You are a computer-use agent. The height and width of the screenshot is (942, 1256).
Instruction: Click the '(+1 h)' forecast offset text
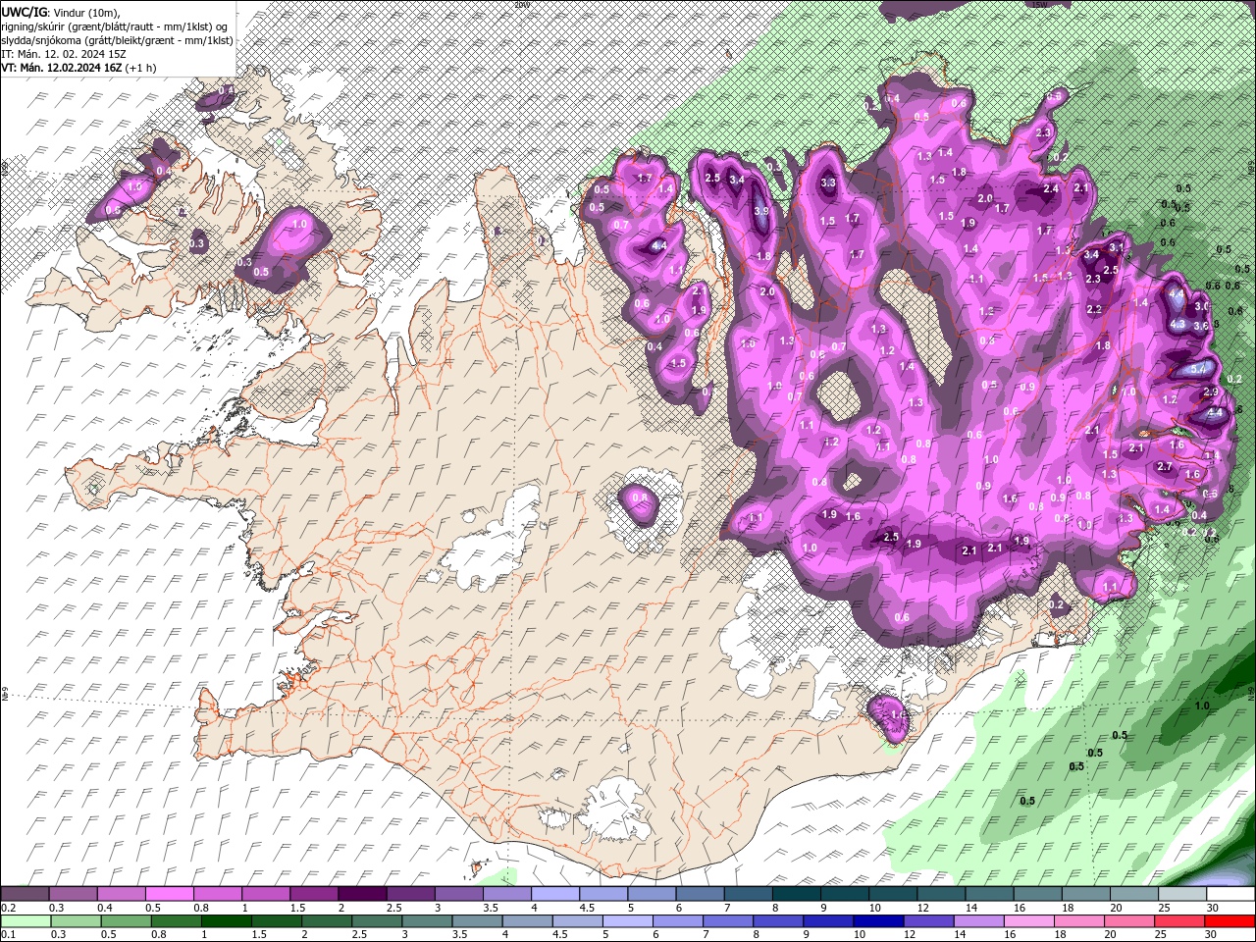point(140,68)
